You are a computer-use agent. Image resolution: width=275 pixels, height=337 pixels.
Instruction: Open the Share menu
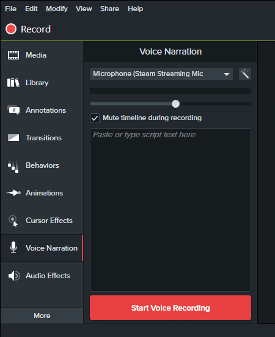pos(109,9)
